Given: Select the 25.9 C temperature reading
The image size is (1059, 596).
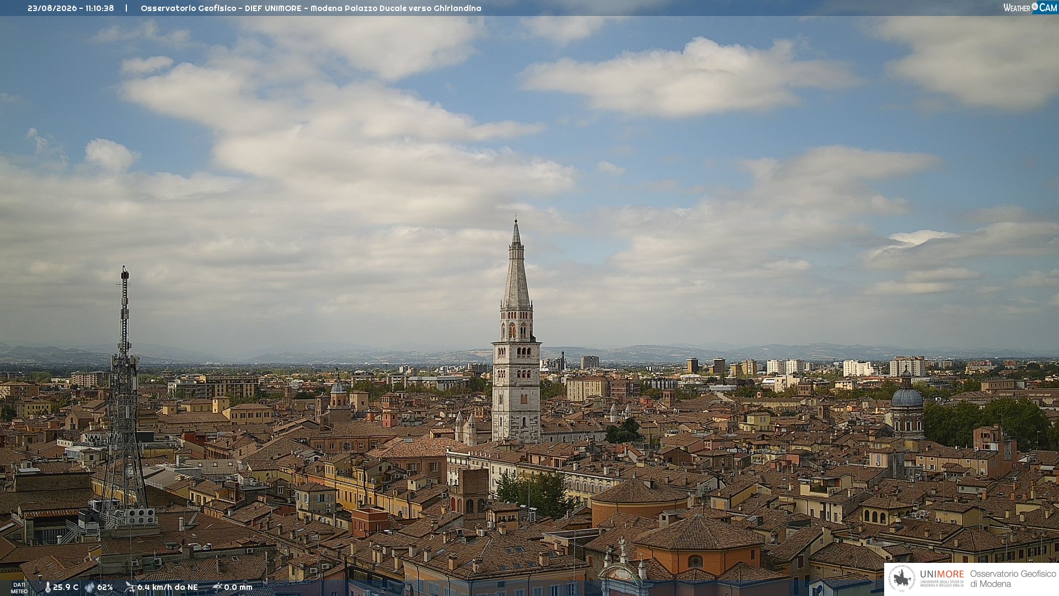Looking at the screenshot, I should click(x=66, y=587).
